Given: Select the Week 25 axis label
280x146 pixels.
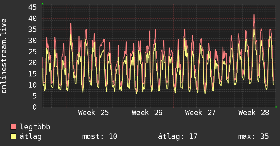Looking at the screenshot, I should 93,113.
